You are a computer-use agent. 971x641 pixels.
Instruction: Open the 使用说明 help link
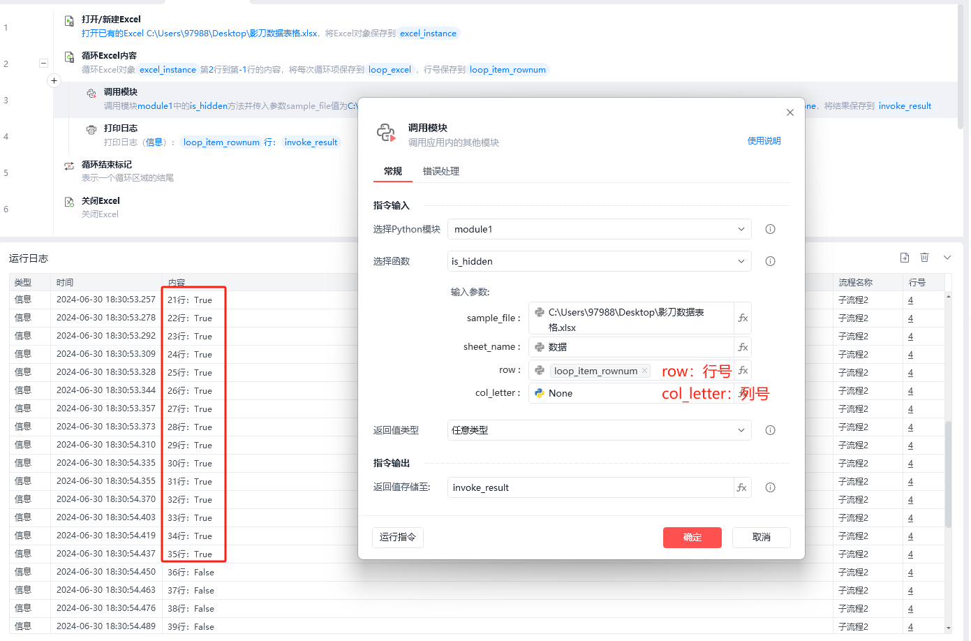click(x=764, y=141)
